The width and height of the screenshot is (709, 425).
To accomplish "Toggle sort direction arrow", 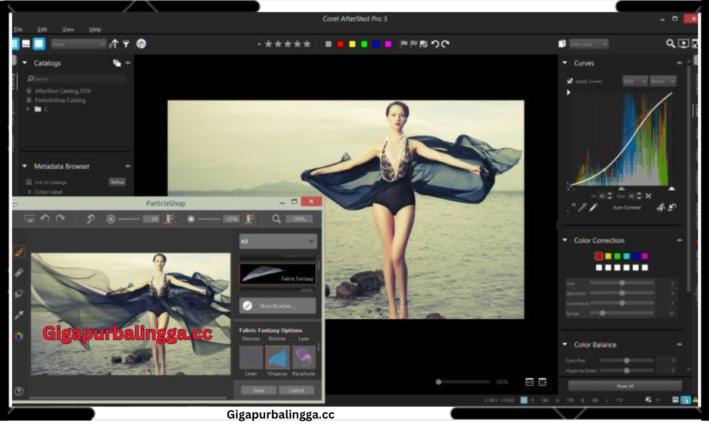I will [x=115, y=44].
